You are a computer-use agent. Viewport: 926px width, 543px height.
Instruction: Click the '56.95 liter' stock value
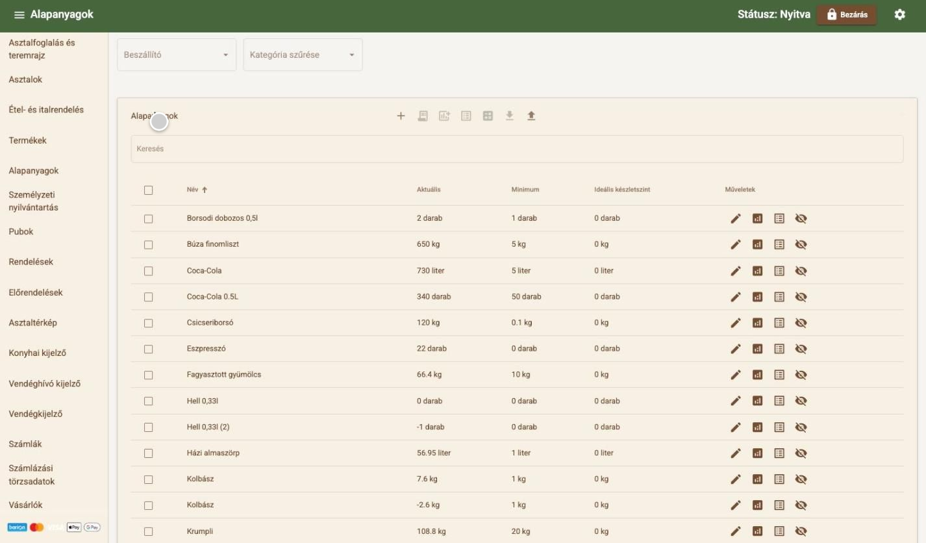coord(434,453)
